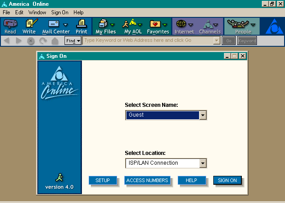Screen dimensions: 285x203
Task: Click the SETUP button
Action: pos(102,180)
